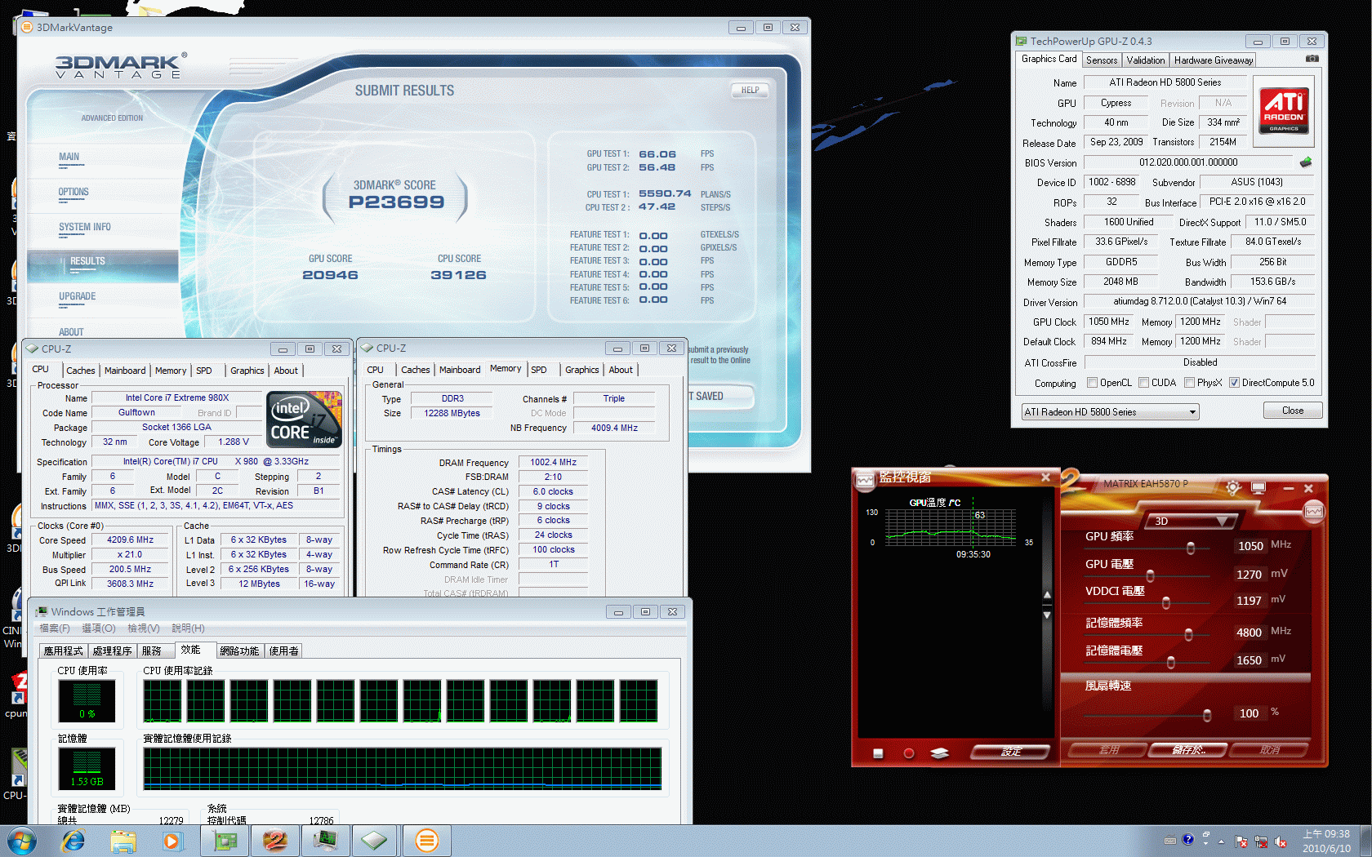Adjust the GPU 頻率 slider handle

1191,548
